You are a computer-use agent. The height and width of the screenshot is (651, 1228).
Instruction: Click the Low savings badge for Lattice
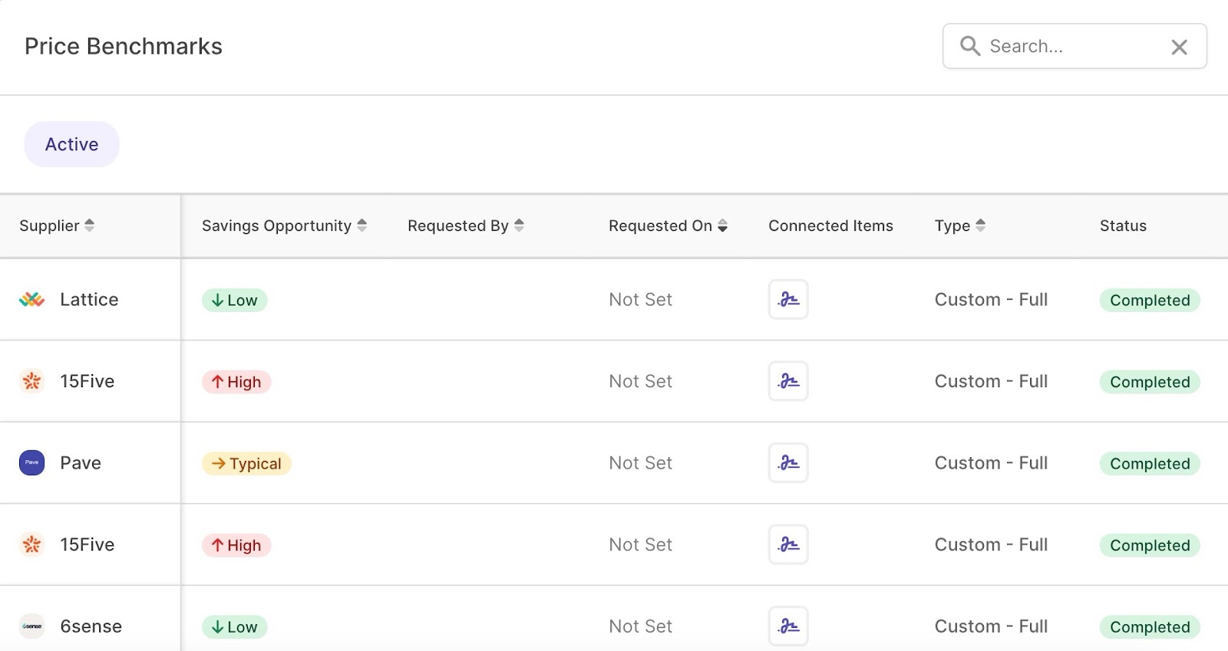pyautogui.click(x=235, y=300)
